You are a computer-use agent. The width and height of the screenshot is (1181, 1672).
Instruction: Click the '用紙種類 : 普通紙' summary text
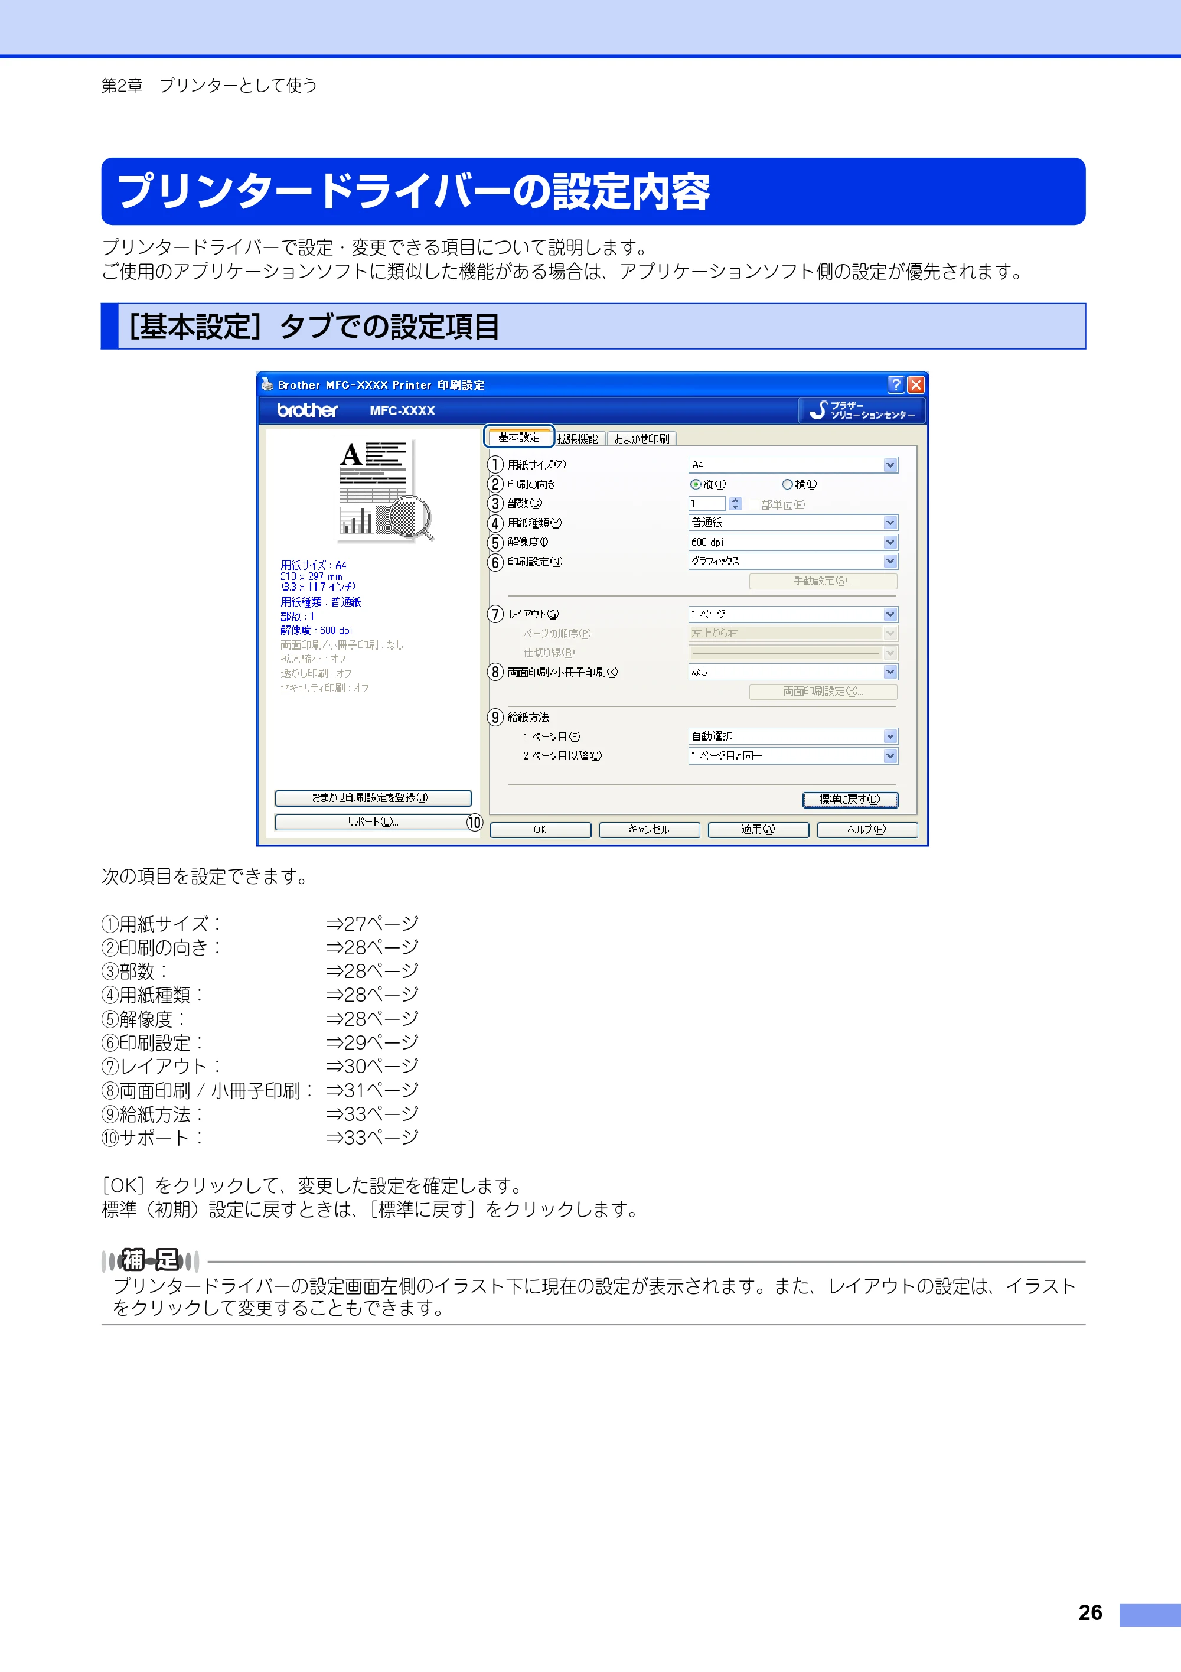[x=321, y=602]
